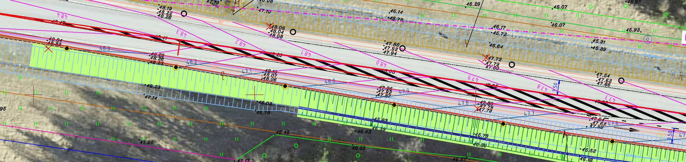Select the elevation text 46.29
Image resolution: width=686 pixels, height=162 pixels.
[x=473, y=4]
